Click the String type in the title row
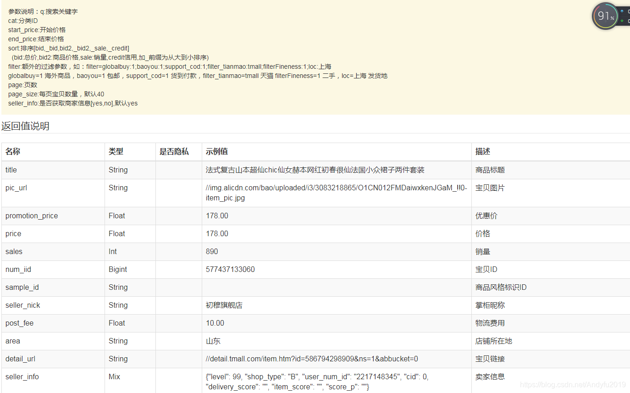 (118, 170)
